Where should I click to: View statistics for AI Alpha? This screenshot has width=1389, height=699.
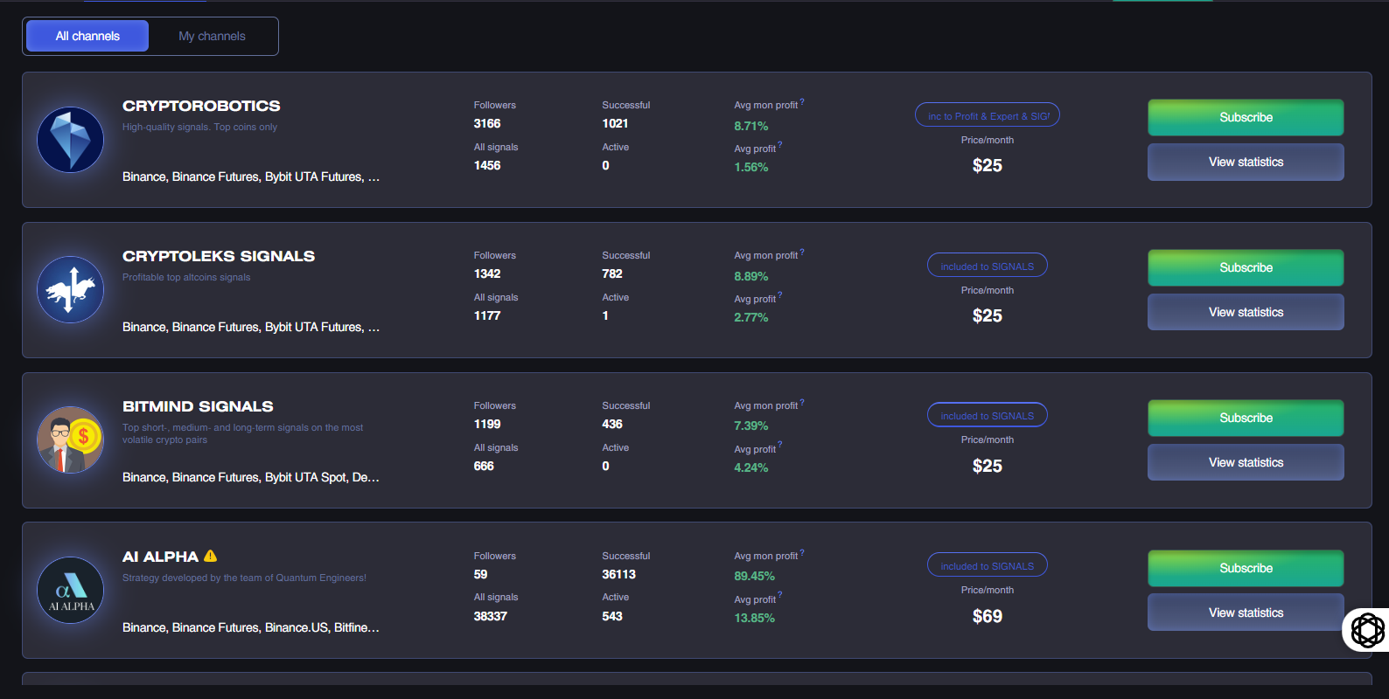[1245, 612]
